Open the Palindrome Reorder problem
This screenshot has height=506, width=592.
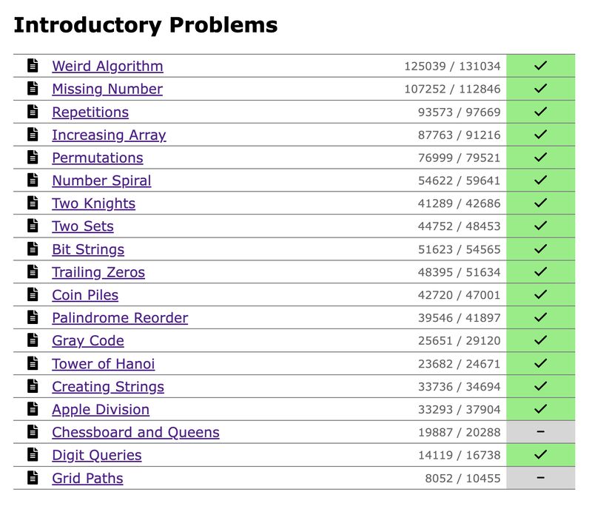[x=120, y=317]
